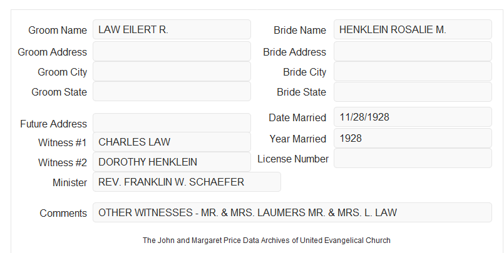Image resolution: width=504 pixels, height=253 pixels.
Task: Focus the Groom State field
Action: (x=172, y=91)
